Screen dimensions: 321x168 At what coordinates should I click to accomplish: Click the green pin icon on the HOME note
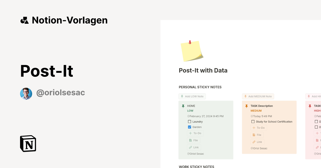point(183,106)
